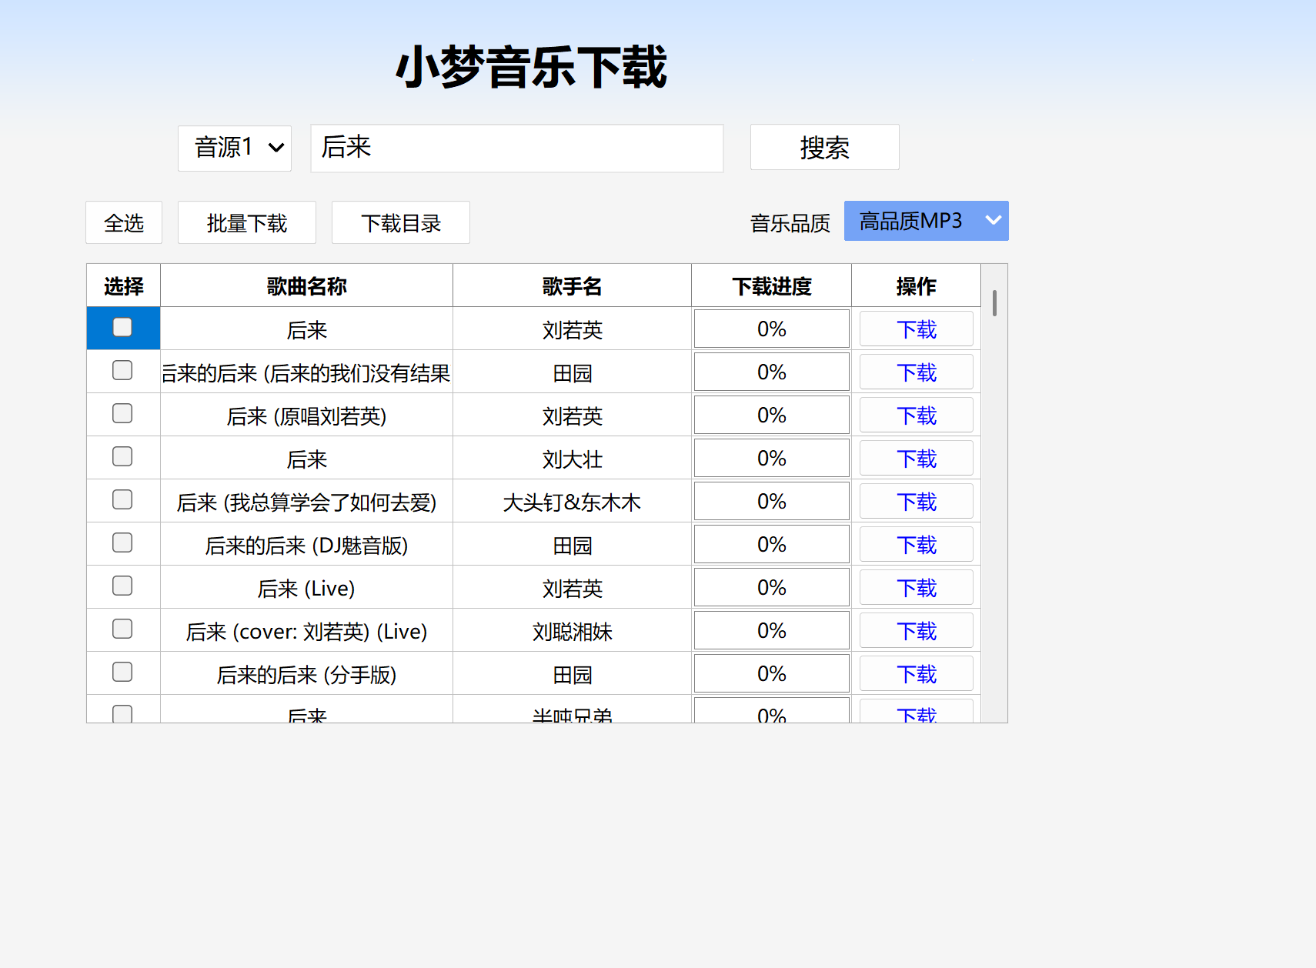Download 后来 (原唱刘若英)
This screenshot has height=968, width=1316.
(916, 416)
